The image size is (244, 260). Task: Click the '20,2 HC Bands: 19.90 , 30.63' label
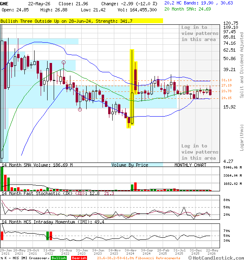pyautogui.click(x=198, y=3)
